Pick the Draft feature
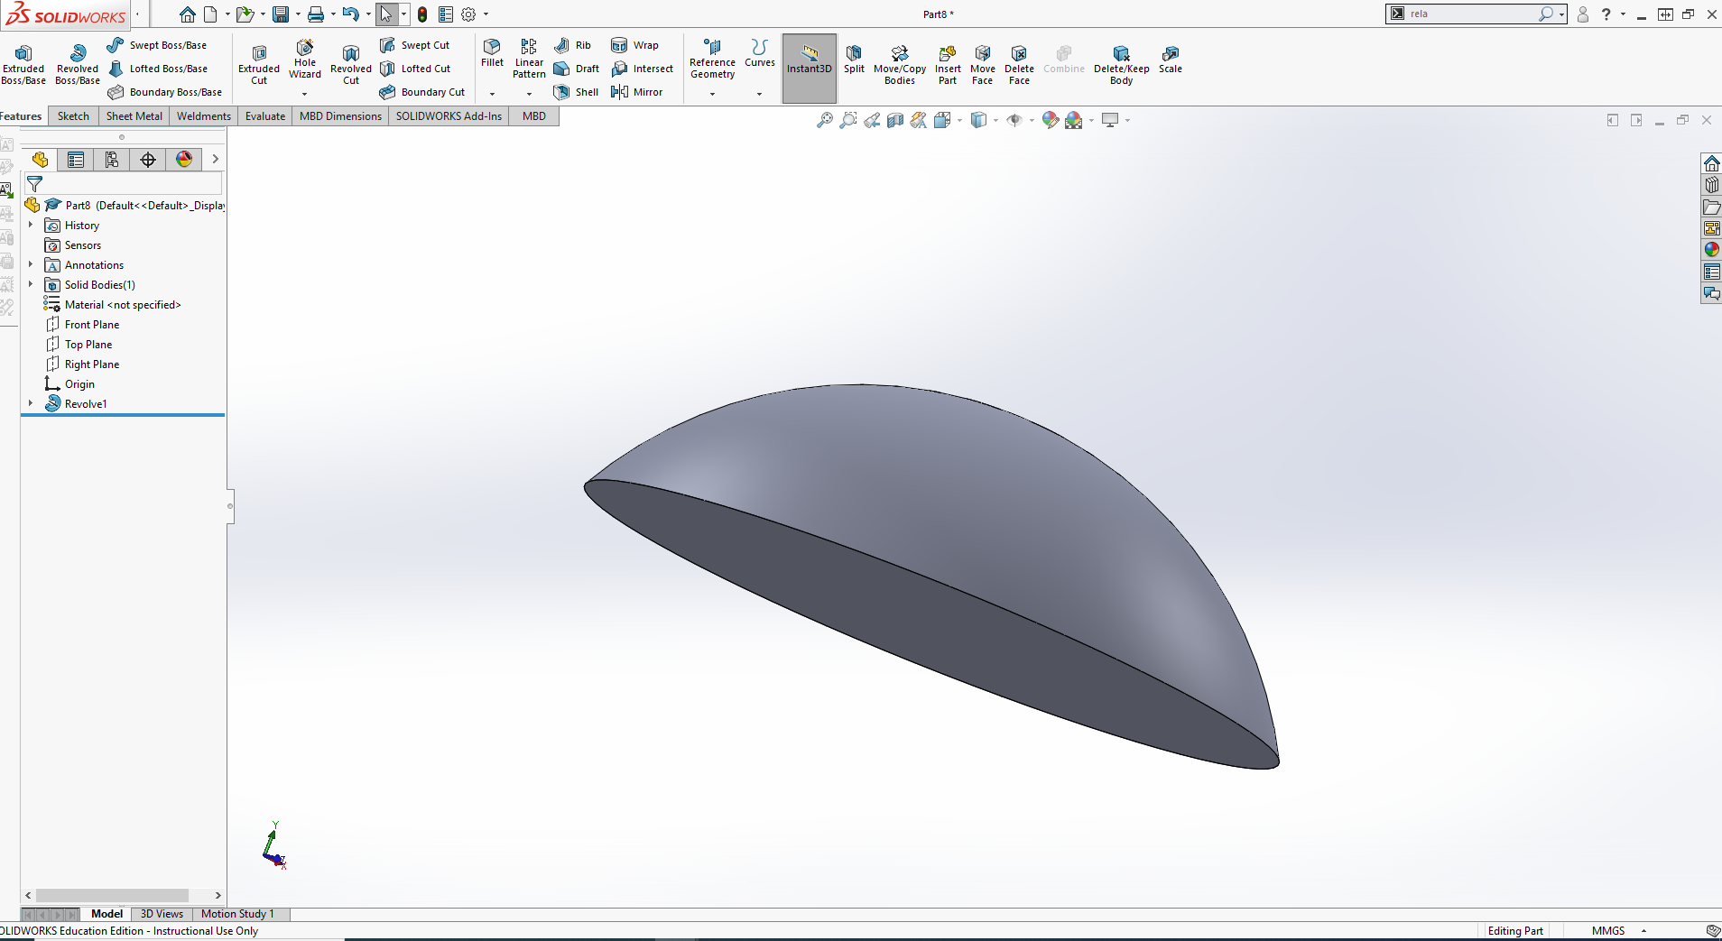The height and width of the screenshot is (941, 1722). [x=577, y=69]
